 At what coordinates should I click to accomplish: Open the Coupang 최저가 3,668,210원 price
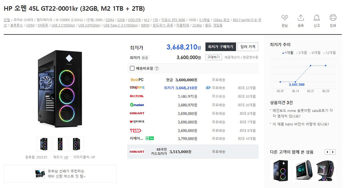[181, 88]
